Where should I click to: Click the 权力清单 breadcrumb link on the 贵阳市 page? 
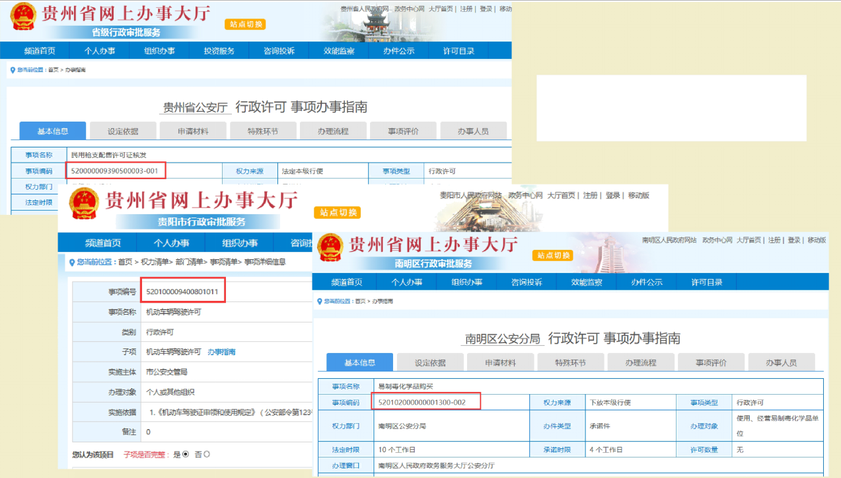point(154,262)
